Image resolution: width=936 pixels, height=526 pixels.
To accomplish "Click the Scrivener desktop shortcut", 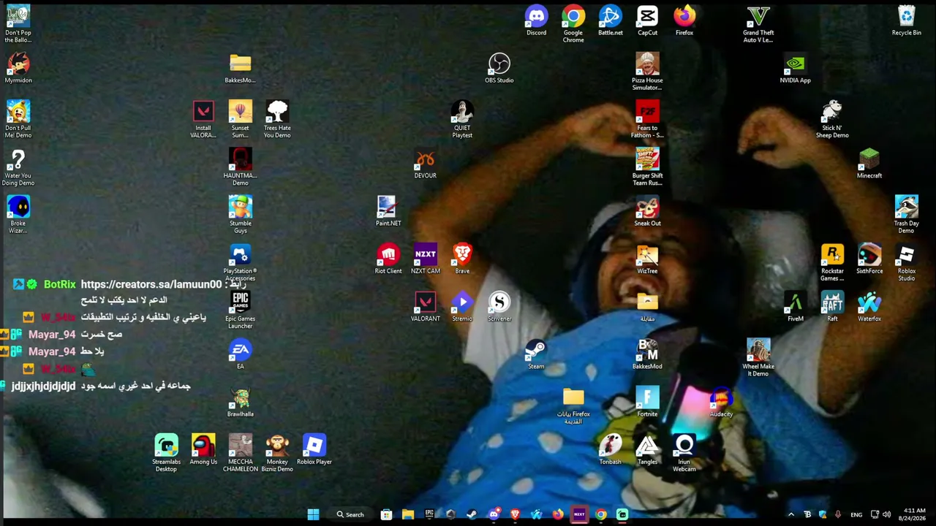I will click(x=499, y=307).
